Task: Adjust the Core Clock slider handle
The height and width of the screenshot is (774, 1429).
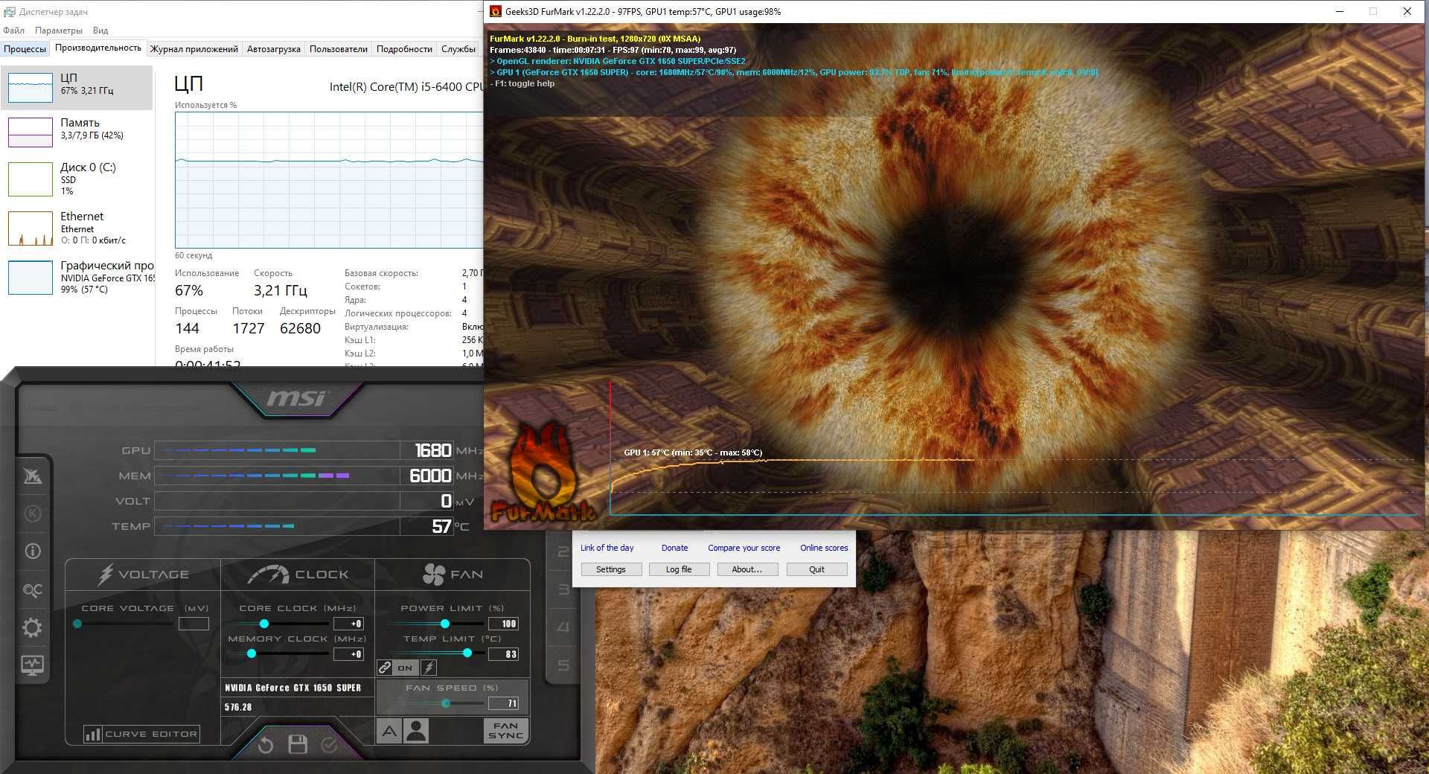Action: click(264, 624)
